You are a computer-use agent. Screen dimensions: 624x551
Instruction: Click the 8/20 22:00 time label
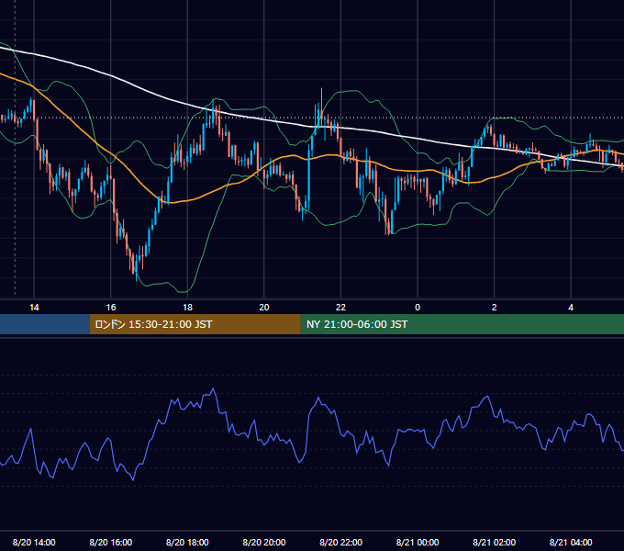(340, 542)
